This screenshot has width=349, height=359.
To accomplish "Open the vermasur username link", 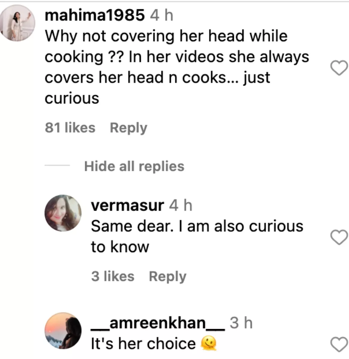I will (127, 206).
